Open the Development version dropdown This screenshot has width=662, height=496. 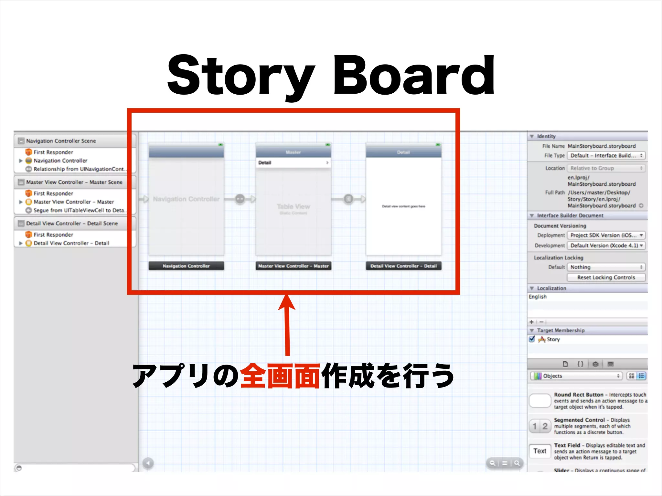[x=606, y=245]
